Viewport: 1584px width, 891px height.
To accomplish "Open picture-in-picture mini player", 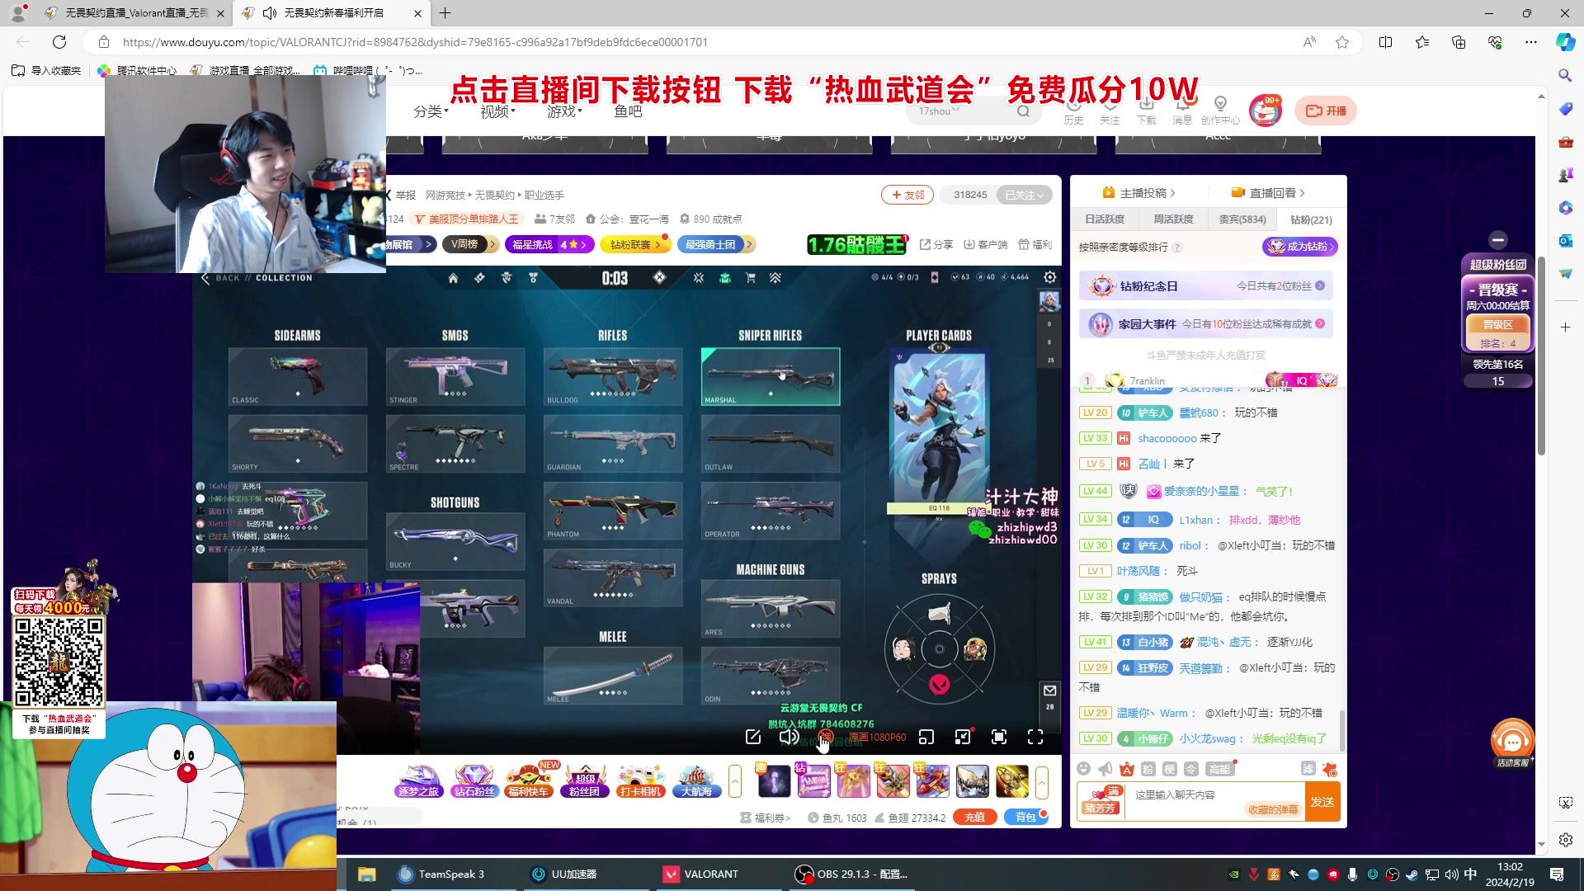I will click(926, 737).
